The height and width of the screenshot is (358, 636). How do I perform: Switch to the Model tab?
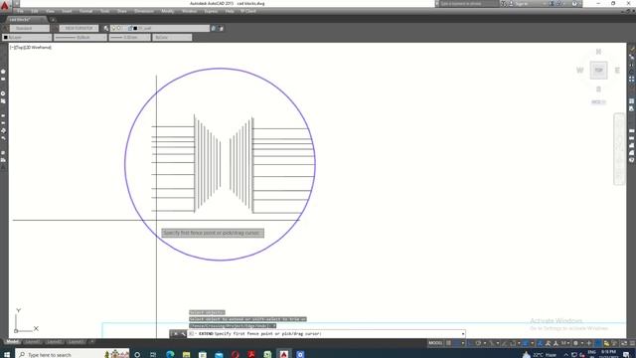(12, 342)
